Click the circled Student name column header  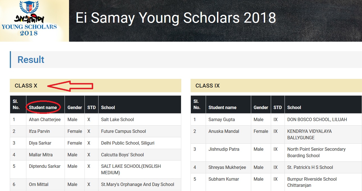tap(43, 107)
